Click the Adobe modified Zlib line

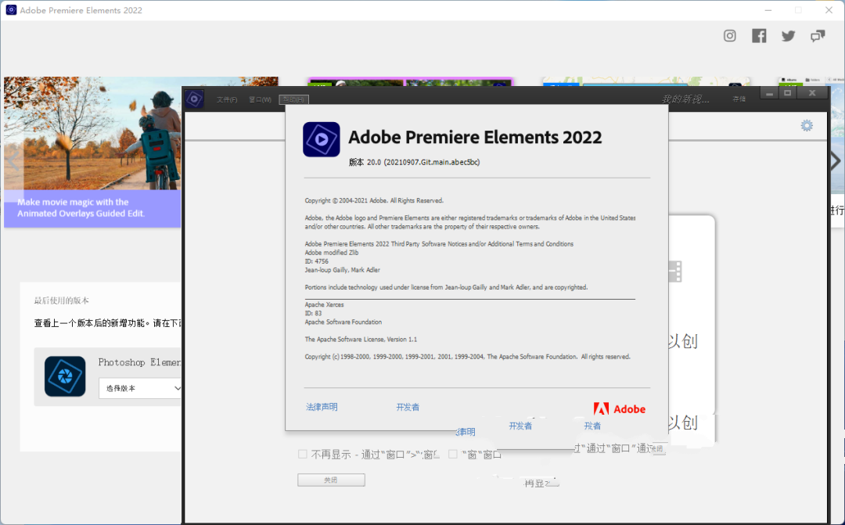click(332, 252)
